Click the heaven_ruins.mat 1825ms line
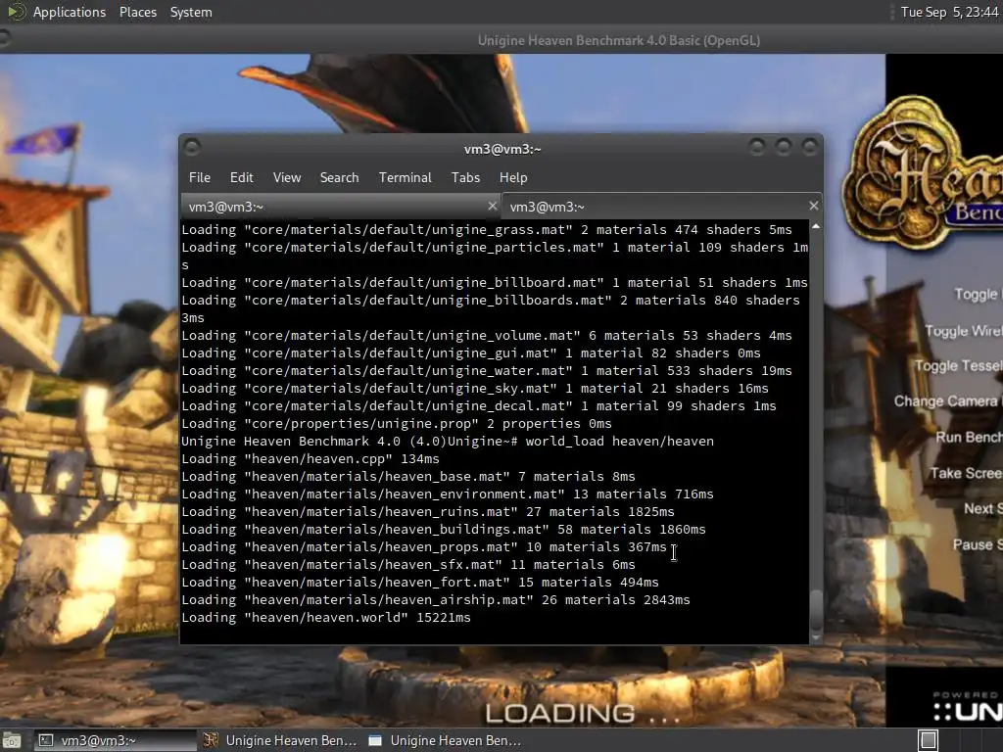Screen dimensions: 1003x752 click(428, 511)
